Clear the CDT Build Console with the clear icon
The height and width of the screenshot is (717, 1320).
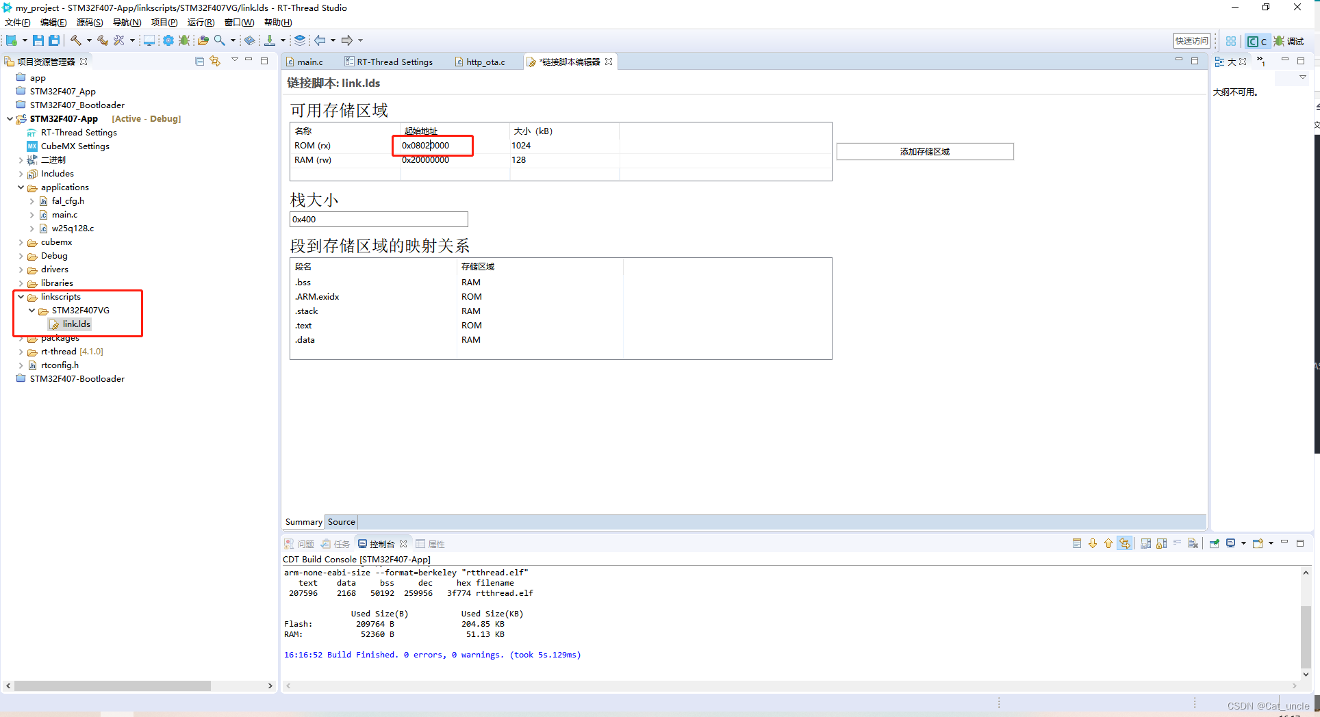click(1193, 543)
